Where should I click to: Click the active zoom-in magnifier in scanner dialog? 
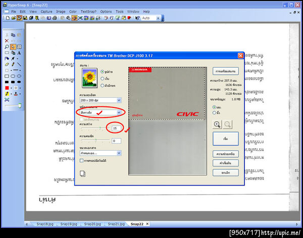pyautogui.click(x=217, y=125)
